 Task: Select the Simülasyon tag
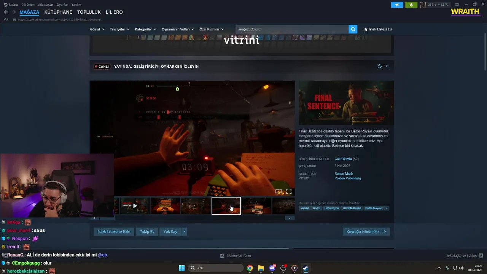[x=332, y=208]
